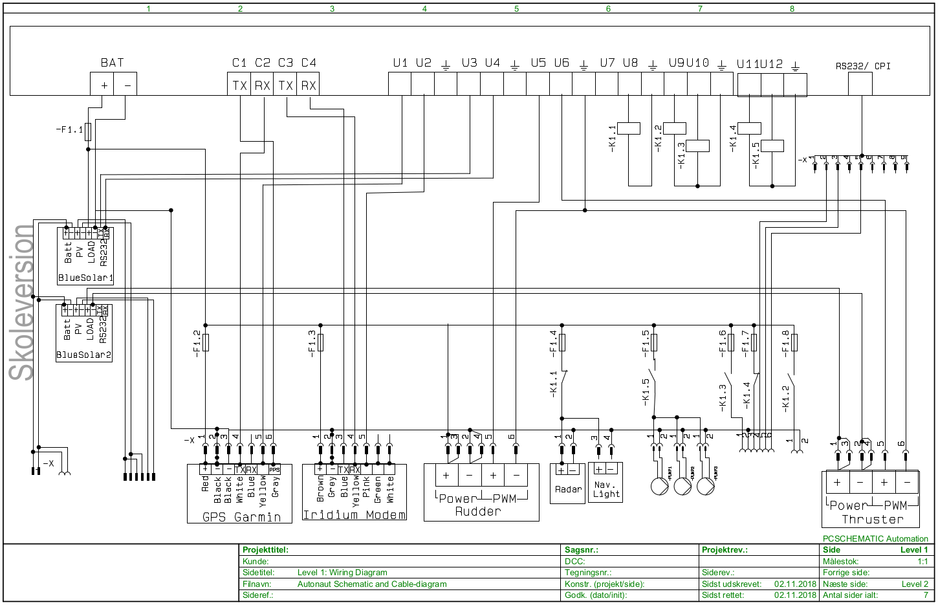
Task: Select the F1.2 fuse symbol
Action: point(206,342)
